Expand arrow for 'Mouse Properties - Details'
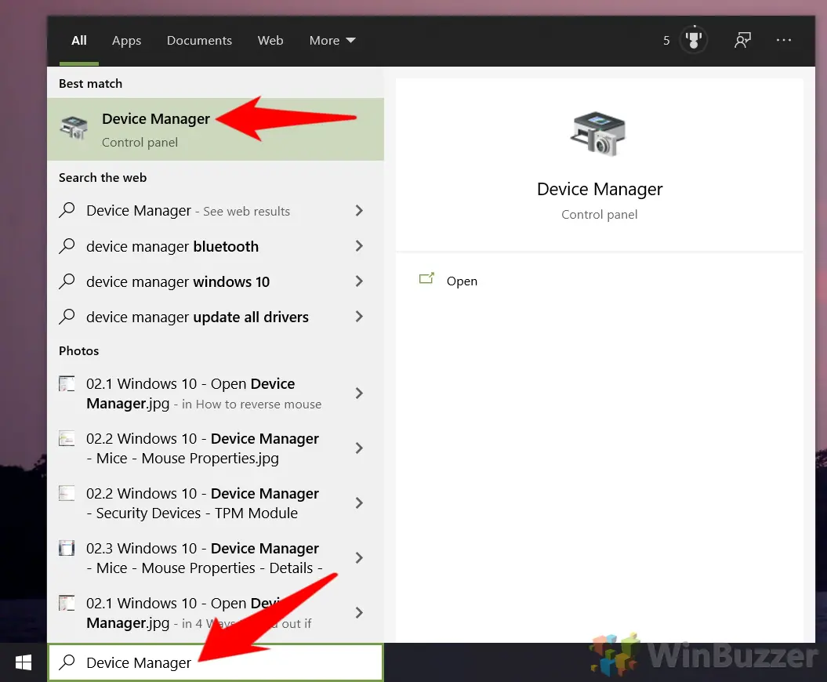 point(359,557)
